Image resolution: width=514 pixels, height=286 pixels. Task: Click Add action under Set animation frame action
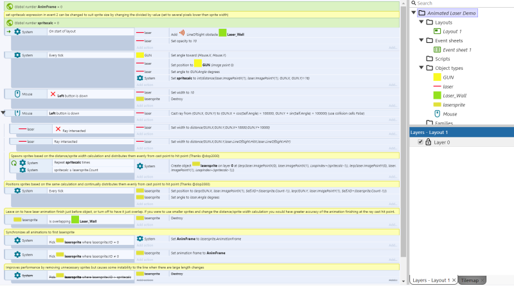click(x=145, y=260)
